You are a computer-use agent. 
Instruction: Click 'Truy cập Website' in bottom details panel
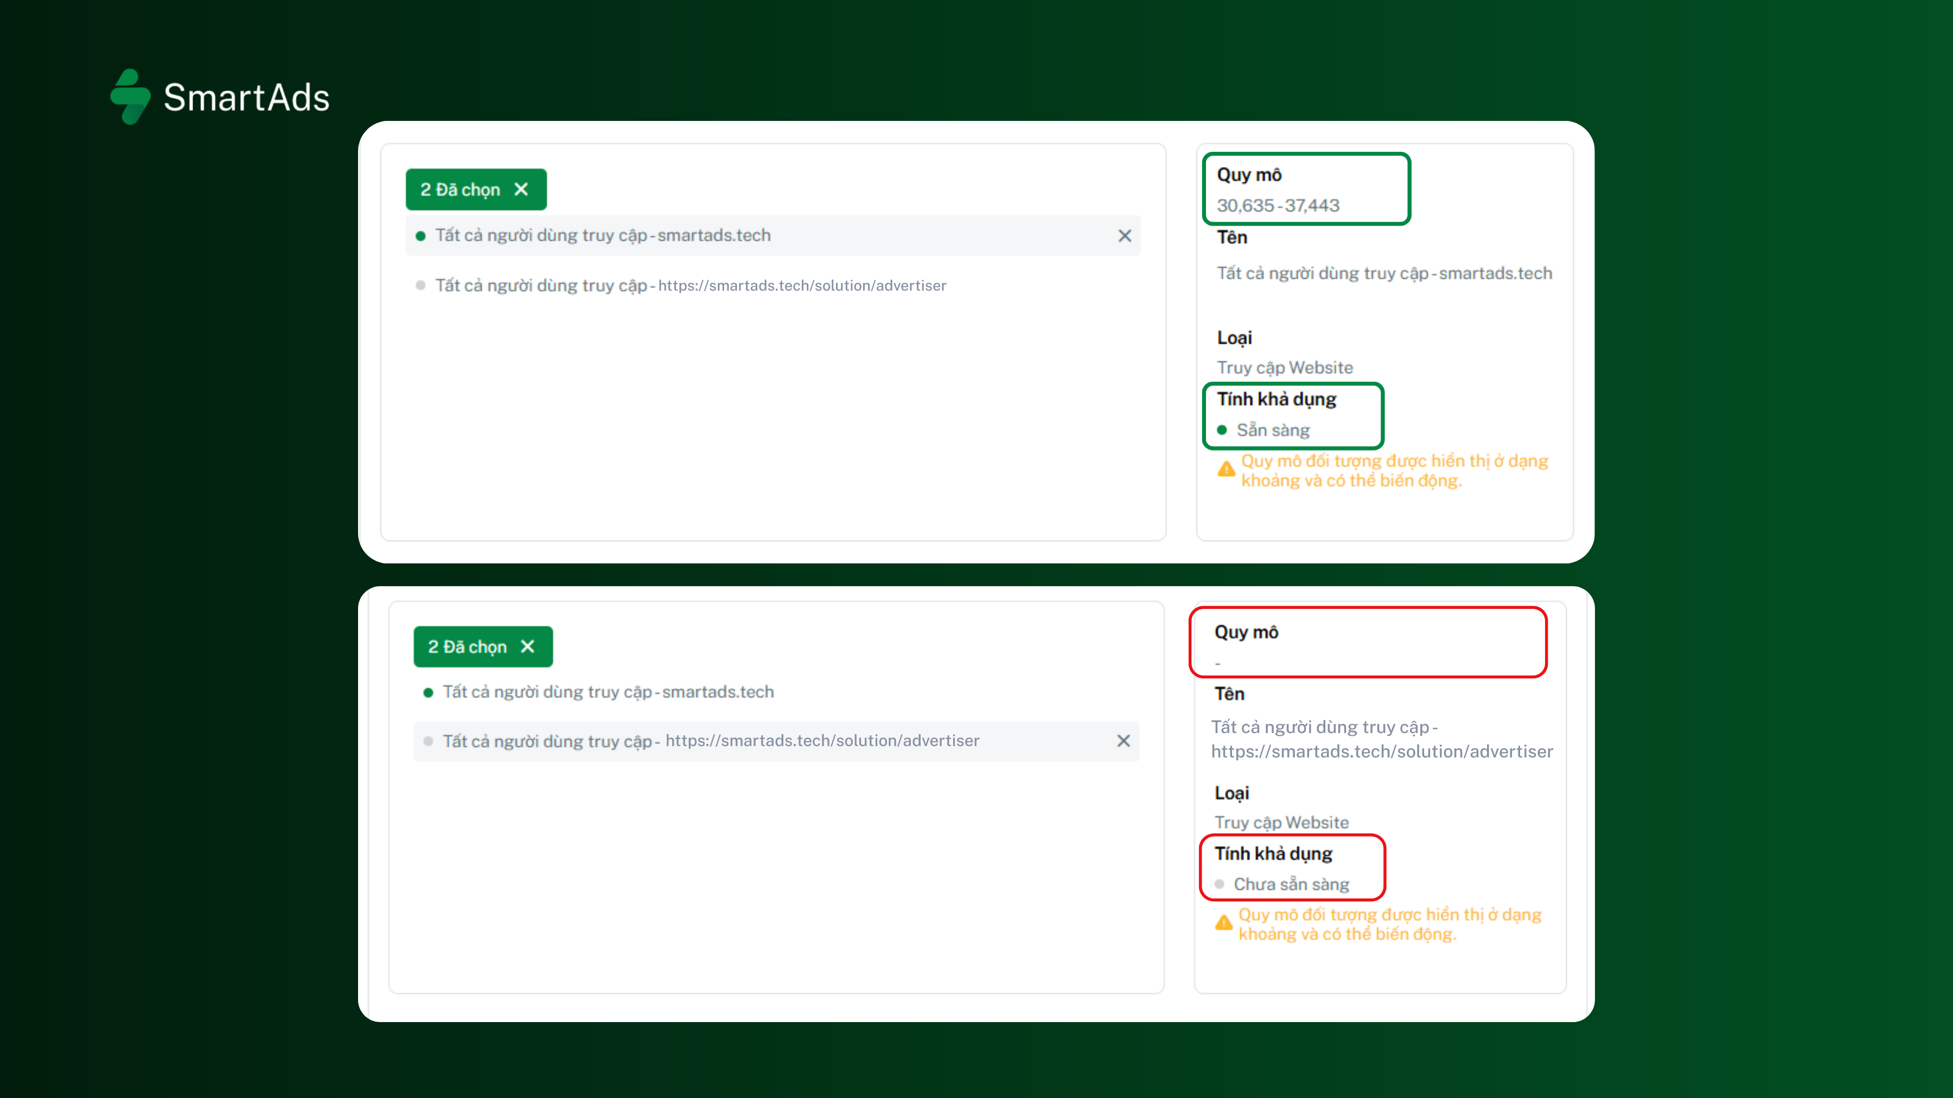1282,823
